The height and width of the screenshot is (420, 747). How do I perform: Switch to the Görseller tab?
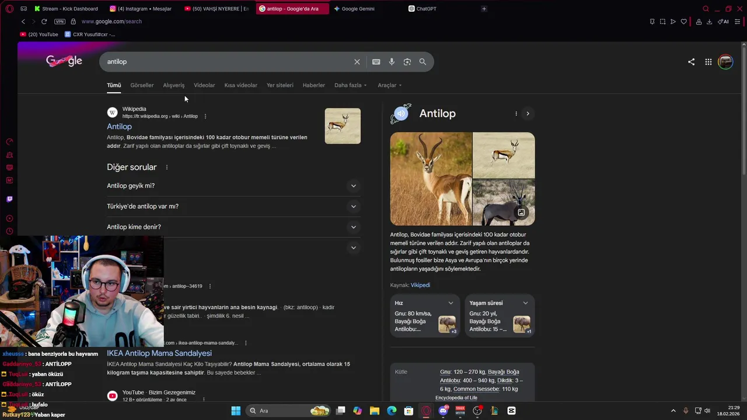tap(142, 85)
